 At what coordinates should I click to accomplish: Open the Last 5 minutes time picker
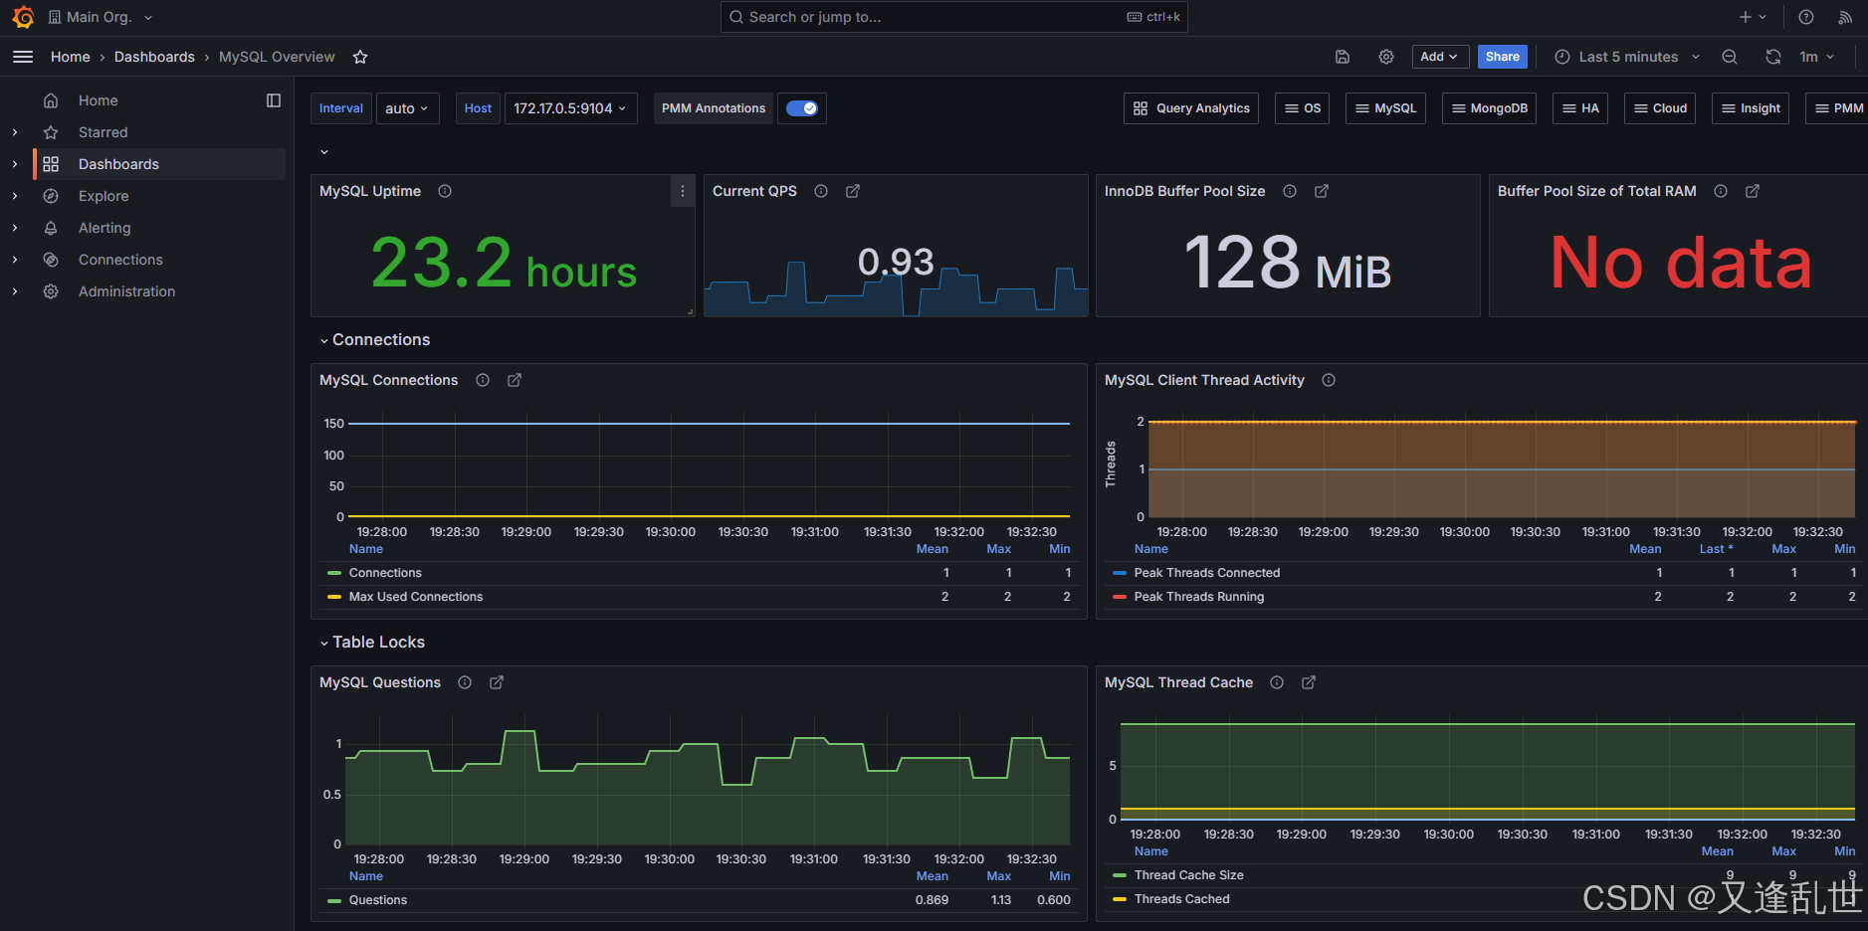[x=1627, y=57]
